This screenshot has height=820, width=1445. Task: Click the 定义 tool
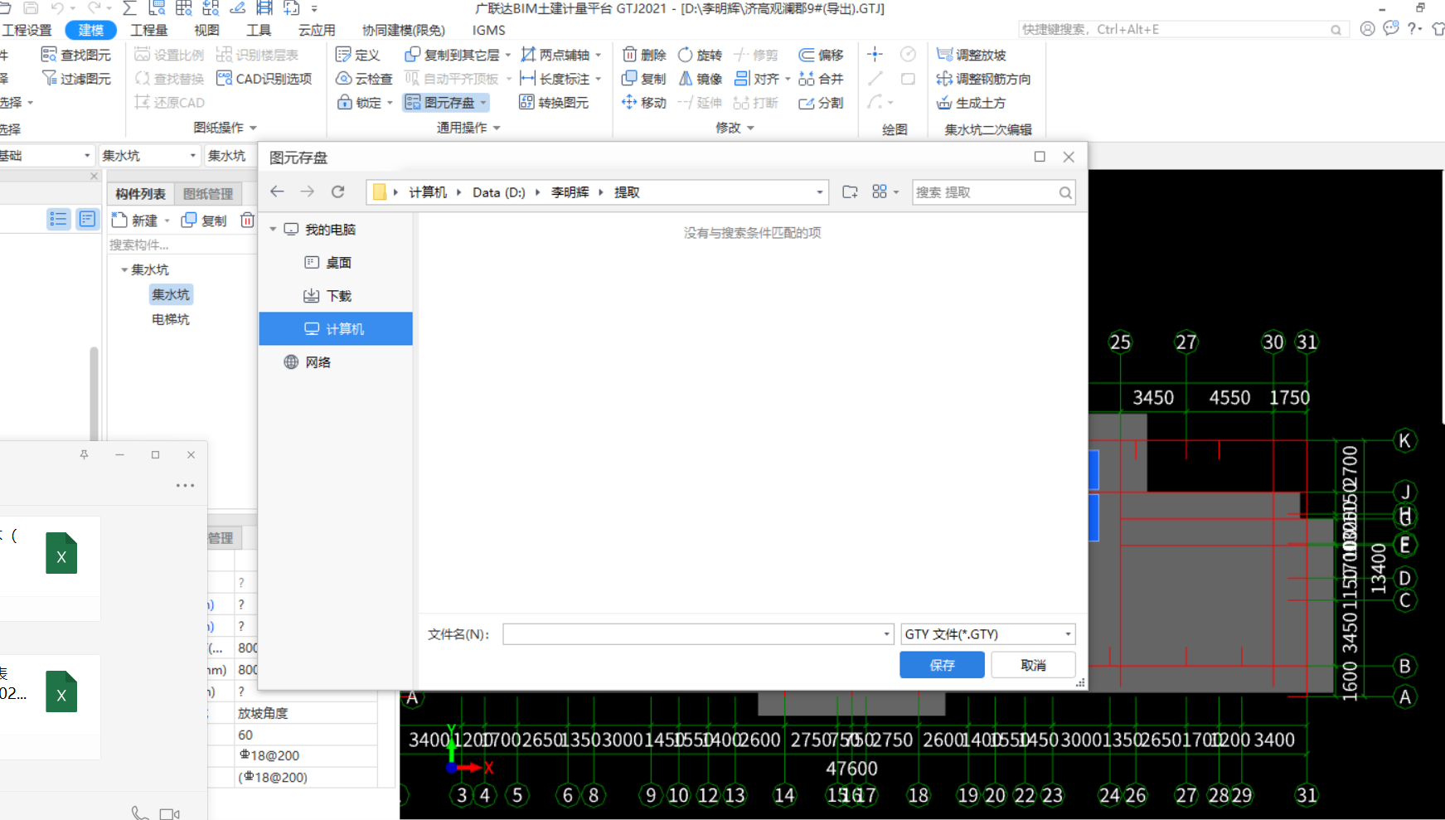tap(357, 55)
